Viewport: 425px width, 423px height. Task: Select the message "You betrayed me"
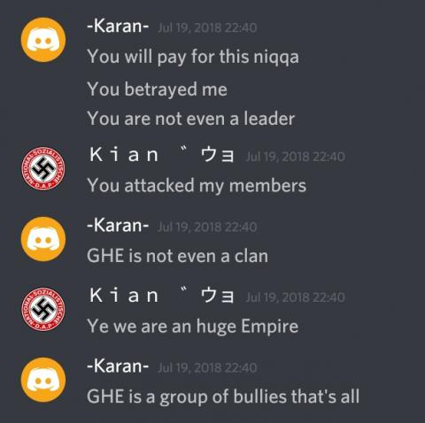[157, 89]
